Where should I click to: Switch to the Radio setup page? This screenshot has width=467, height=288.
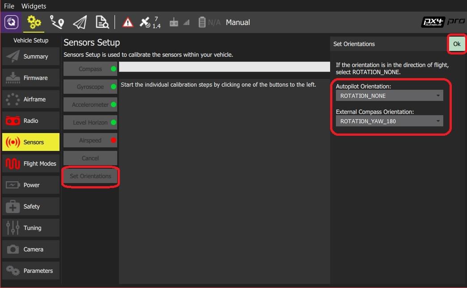[31, 121]
